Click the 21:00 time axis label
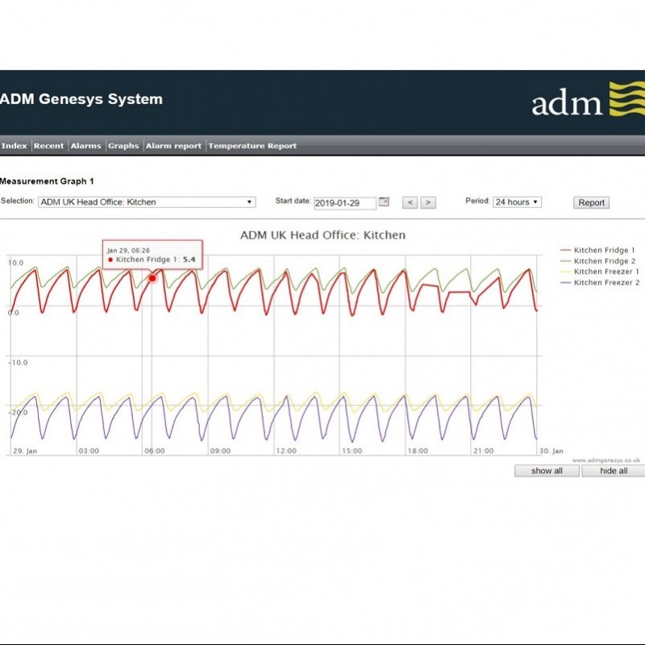This screenshot has width=645, height=645. coord(483,451)
